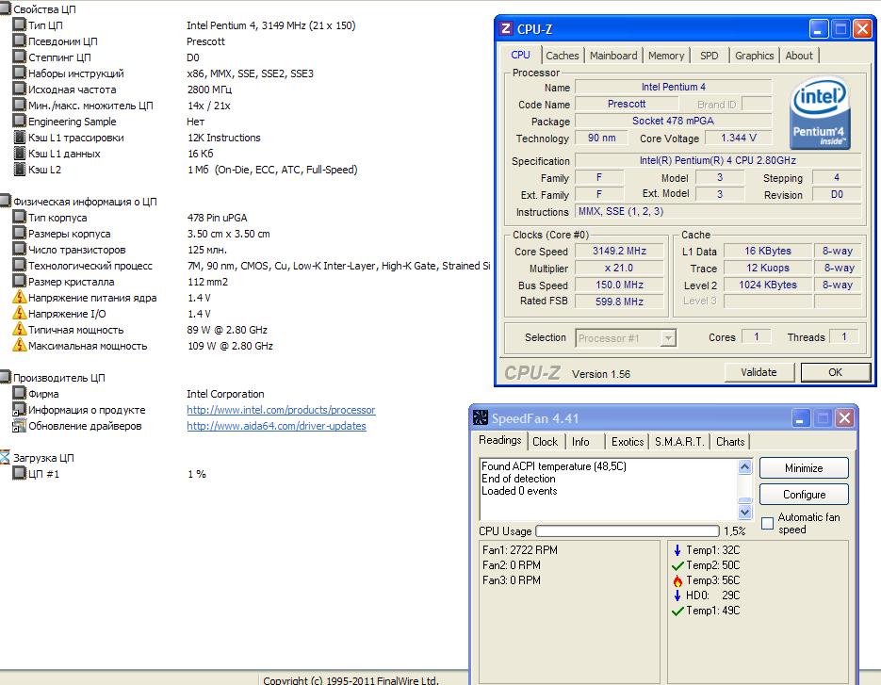Switch to the SPD tab
The width and height of the screenshot is (881, 685).
[x=709, y=56]
